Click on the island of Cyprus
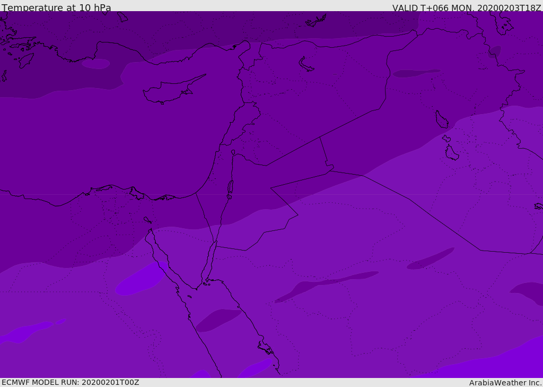The image size is (543, 387). (169, 91)
